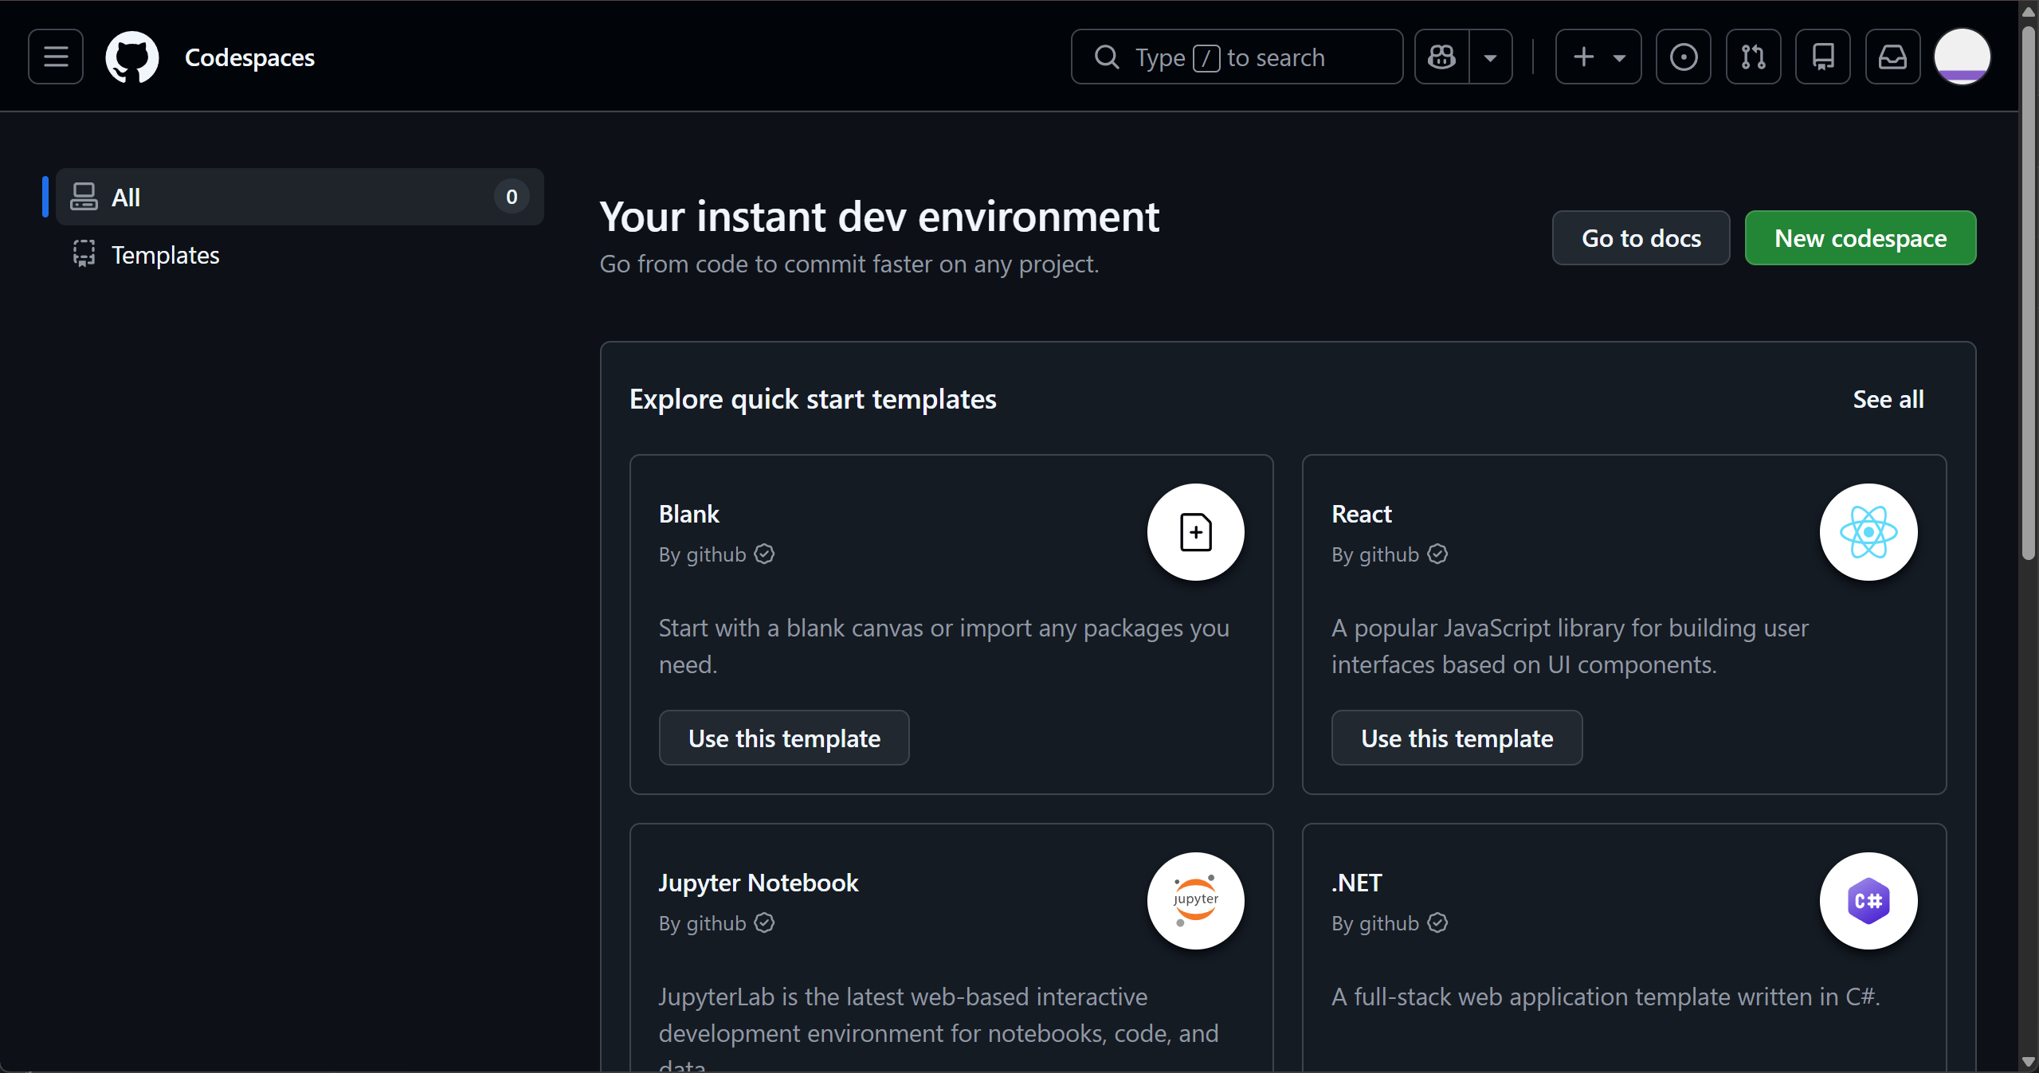Use this template for React
Screen dimensions: 2039x1073
[1457, 738]
